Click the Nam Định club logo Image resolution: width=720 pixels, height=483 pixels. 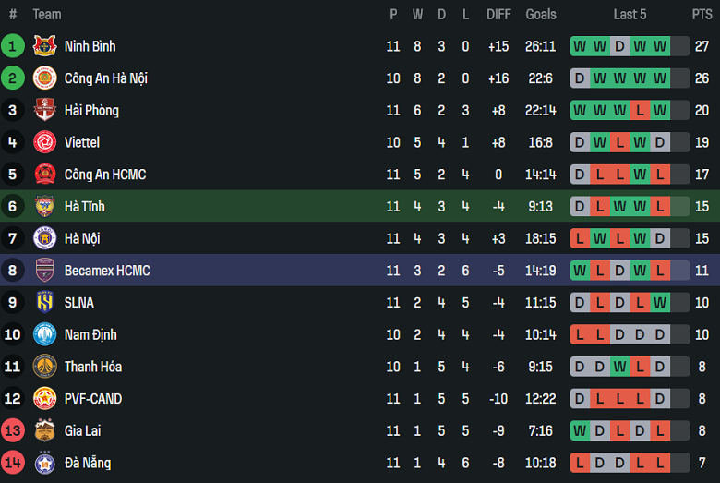[x=44, y=334]
